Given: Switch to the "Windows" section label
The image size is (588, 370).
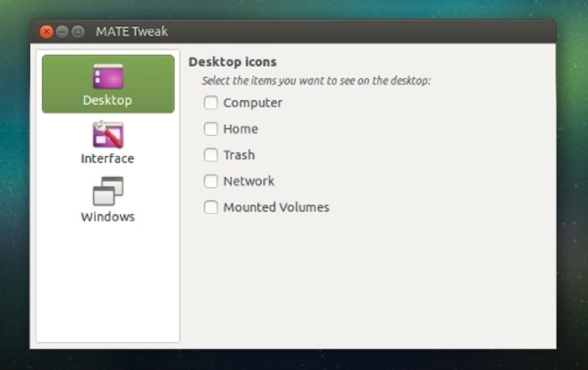Looking at the screenshot, I should (108, 216).
